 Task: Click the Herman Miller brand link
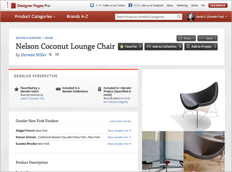coord(33,55)
